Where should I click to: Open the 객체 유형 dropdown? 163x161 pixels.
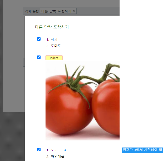tap(58, 11)
